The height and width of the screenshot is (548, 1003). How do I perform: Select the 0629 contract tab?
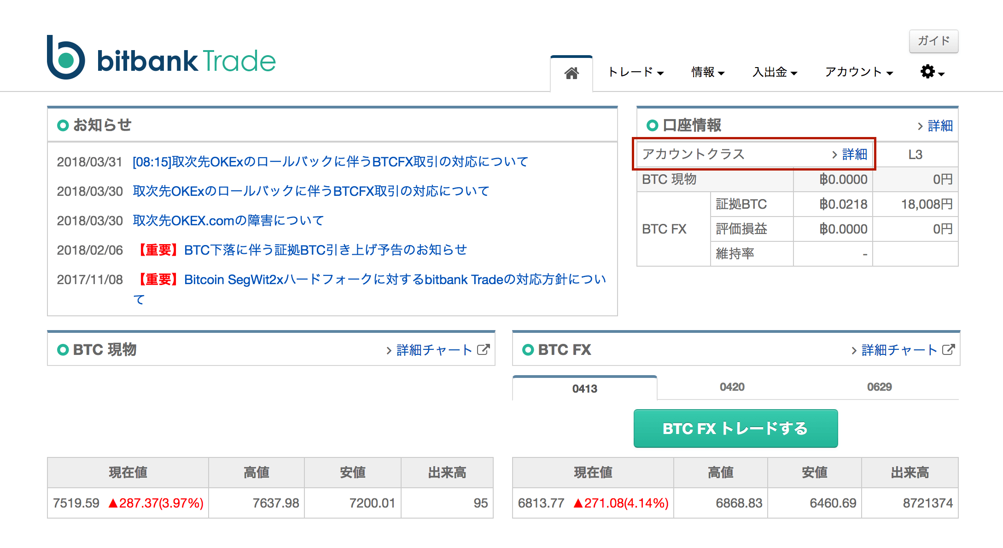tap(879, 387)
